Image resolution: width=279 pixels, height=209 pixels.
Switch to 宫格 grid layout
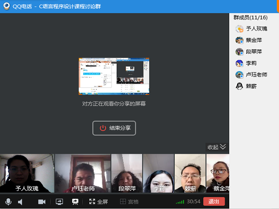tap(129, 202)
